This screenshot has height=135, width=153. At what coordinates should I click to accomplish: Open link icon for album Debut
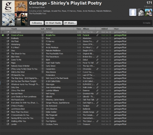coord(97,60)
